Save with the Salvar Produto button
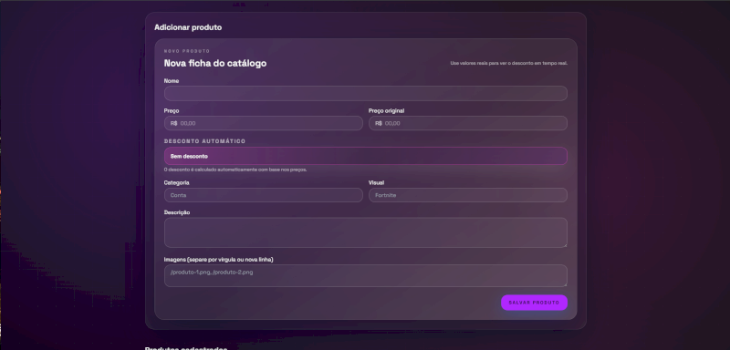The height and width of the screenshot is (350, 730). pos(534,303)
